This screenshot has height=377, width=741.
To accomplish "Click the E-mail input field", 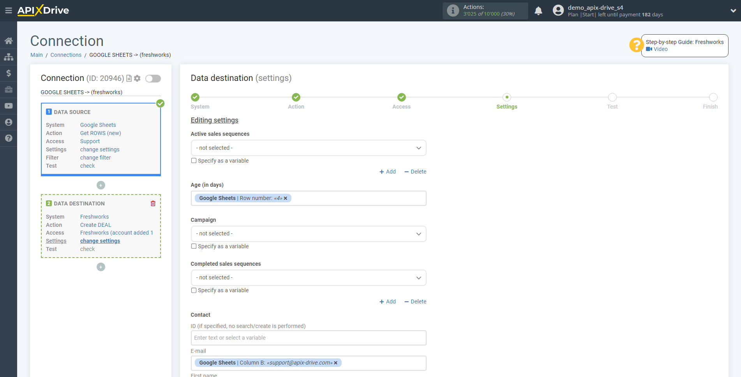I will [309, 363].
